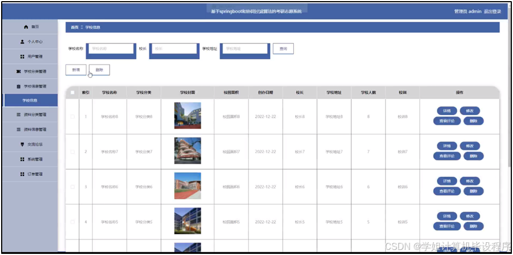Click 详情 for the 学校名称8 row
The width and height of the screenshot is (513, 255).
tap(447, 111)
